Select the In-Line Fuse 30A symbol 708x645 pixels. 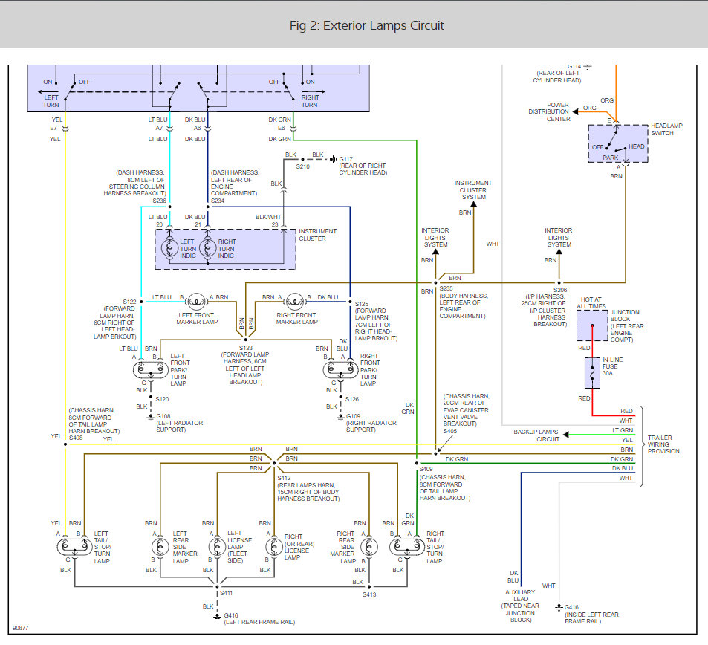[592, 373]
